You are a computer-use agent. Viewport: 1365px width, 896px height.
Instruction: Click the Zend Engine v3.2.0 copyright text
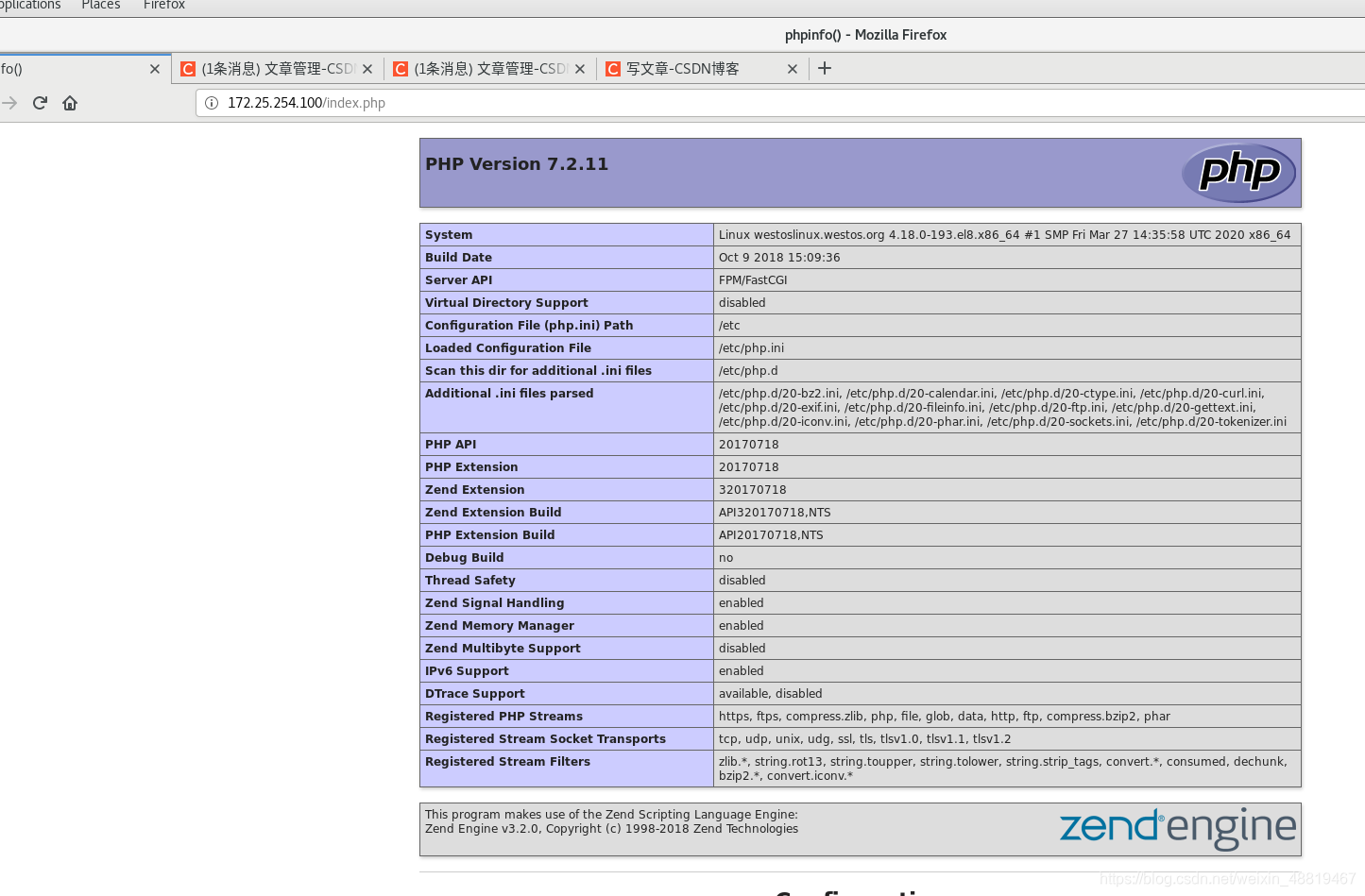coord(611,829)
